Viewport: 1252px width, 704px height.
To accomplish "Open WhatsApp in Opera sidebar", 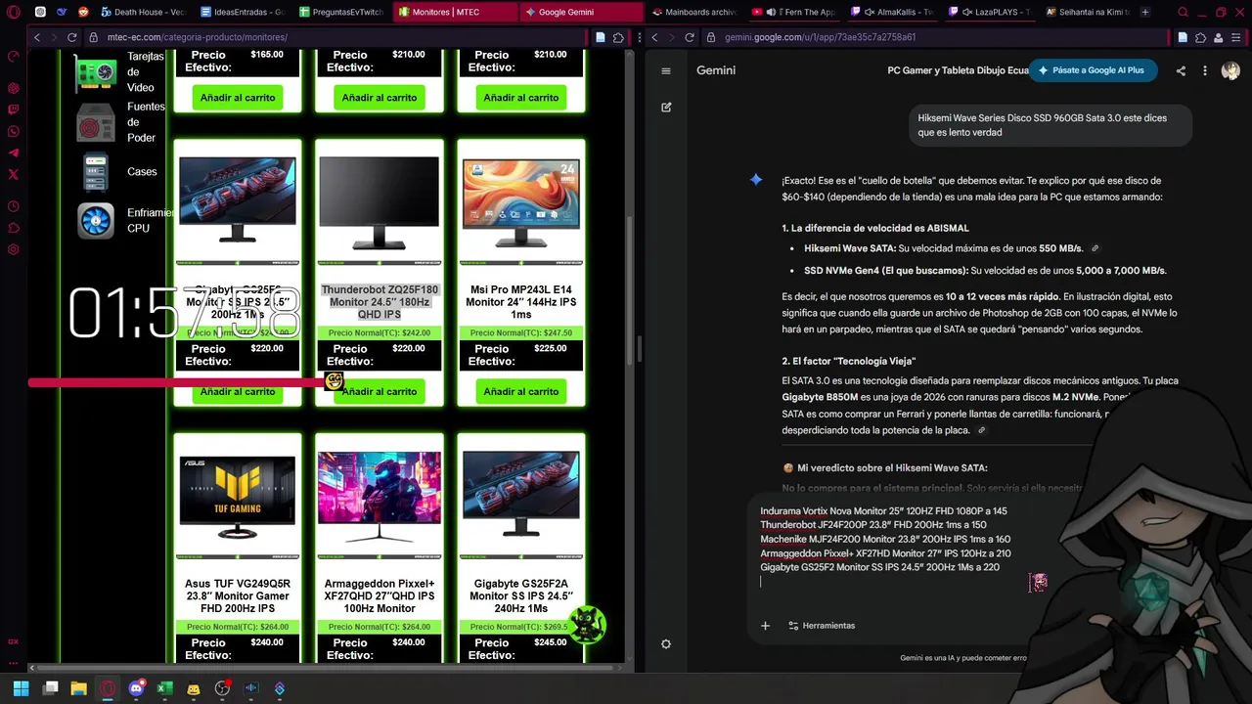I will (13, 131).
